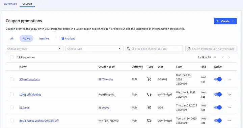Expand the Choose type dropdown
This screenshot has width=243, height=128.
94,49
